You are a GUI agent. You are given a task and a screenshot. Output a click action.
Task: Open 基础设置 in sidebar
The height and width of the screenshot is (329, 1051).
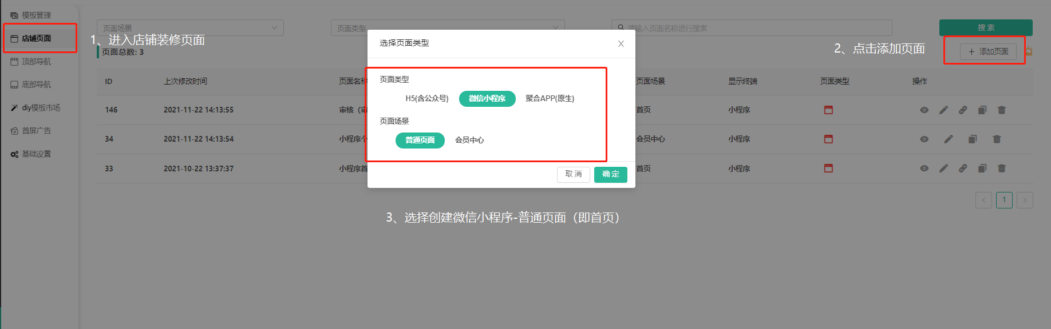click(x=37, y=154)
